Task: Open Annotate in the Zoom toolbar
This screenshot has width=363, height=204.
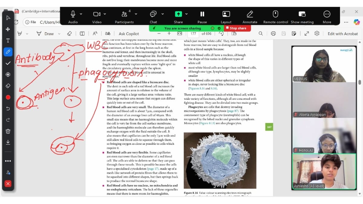Action: point(250,17)
